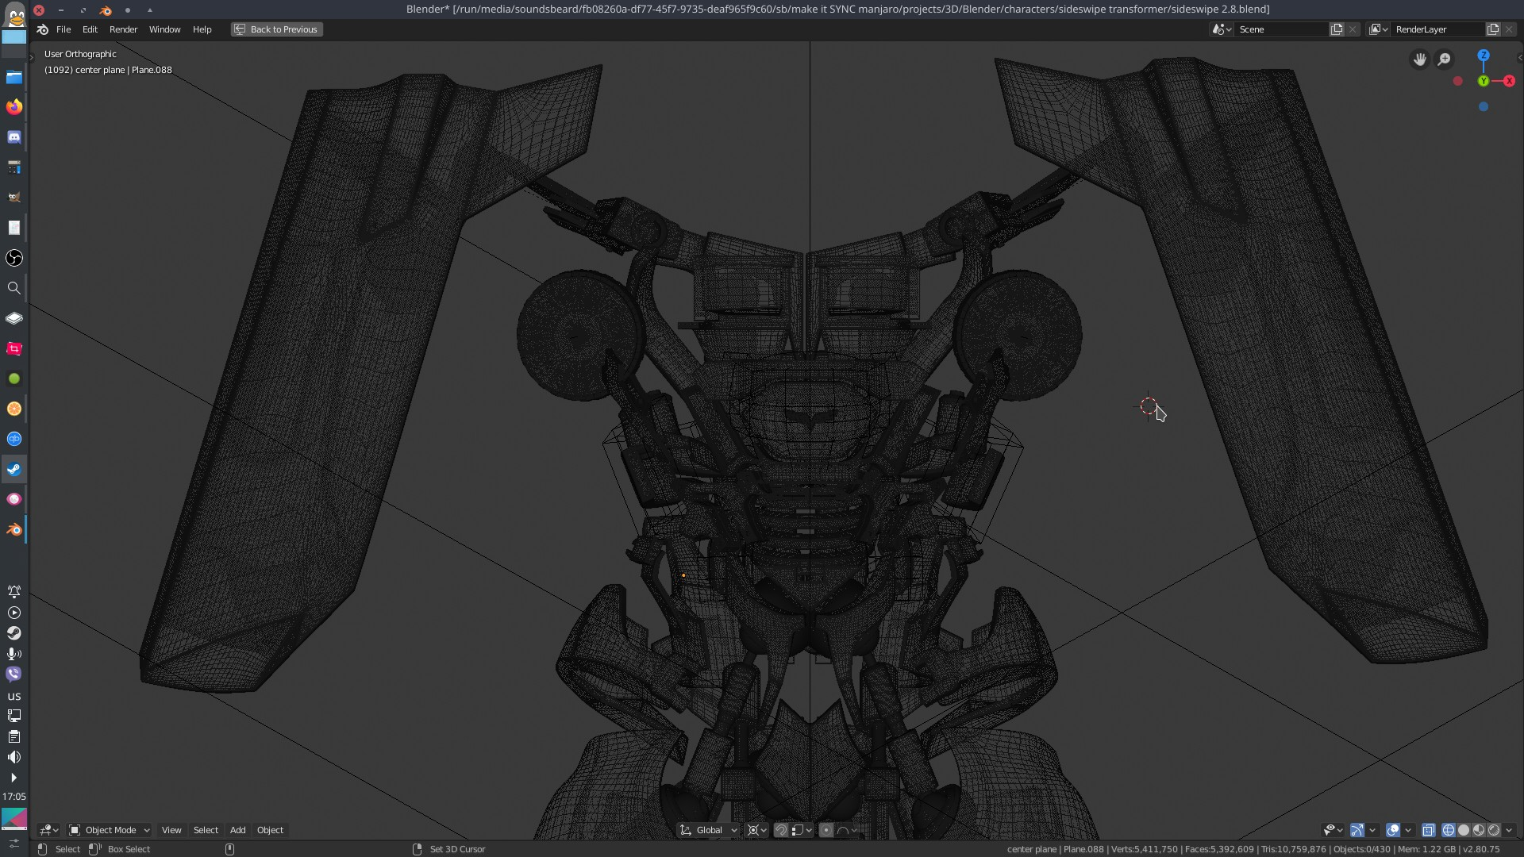
Task: Open the File menu
Action: coord(63,29)
